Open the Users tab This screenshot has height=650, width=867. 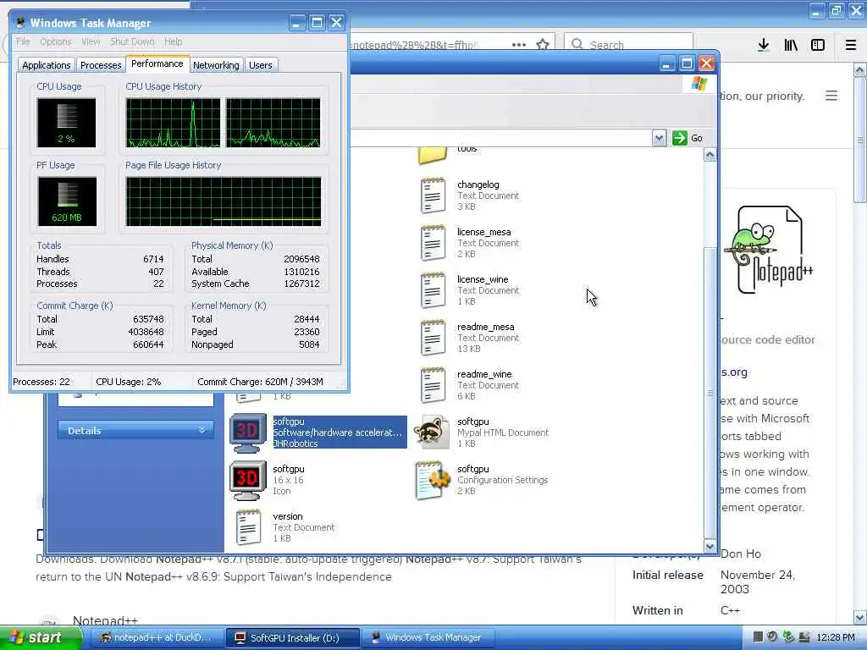(x=261, y=65)
